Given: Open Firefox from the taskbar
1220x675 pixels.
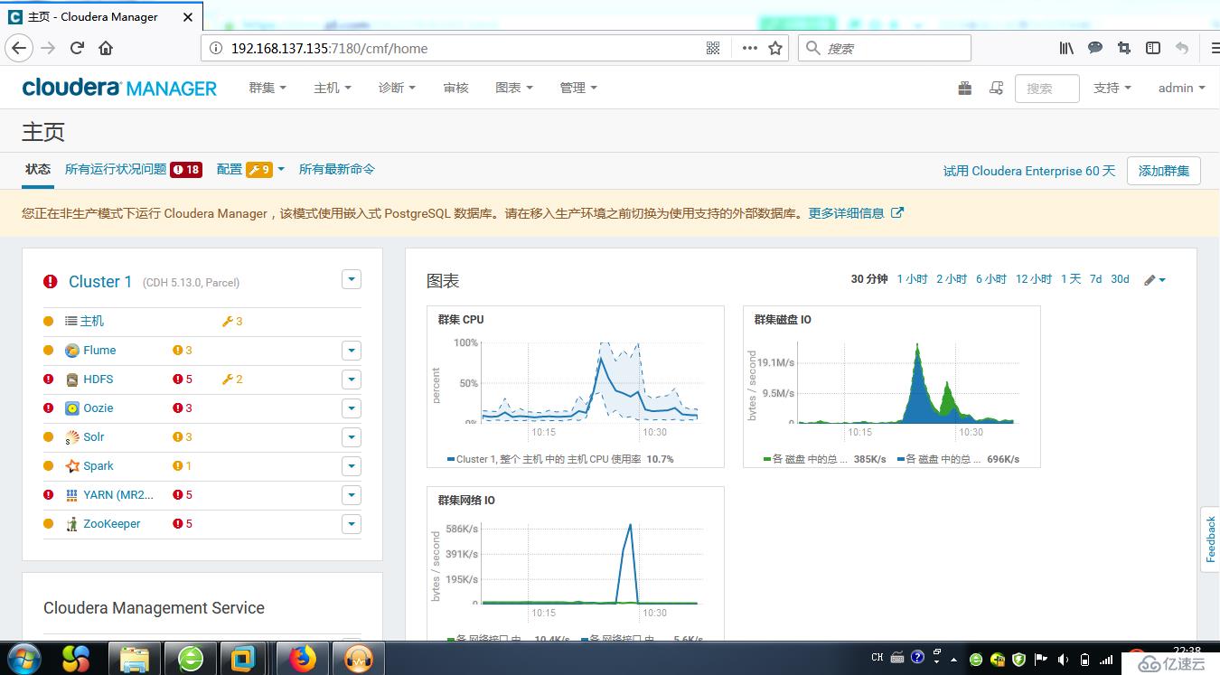Looking at the screenshot, I should pos(304,659).
